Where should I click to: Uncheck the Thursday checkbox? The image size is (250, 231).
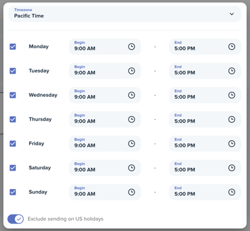point(12,119)
